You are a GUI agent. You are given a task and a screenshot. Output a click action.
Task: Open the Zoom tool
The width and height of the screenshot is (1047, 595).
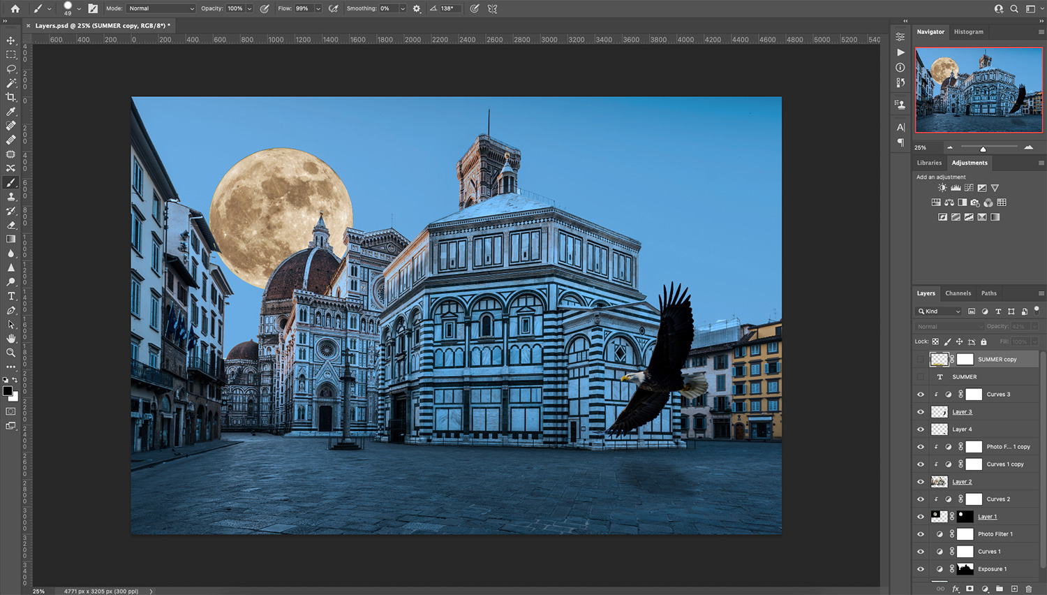click(10, 353)
